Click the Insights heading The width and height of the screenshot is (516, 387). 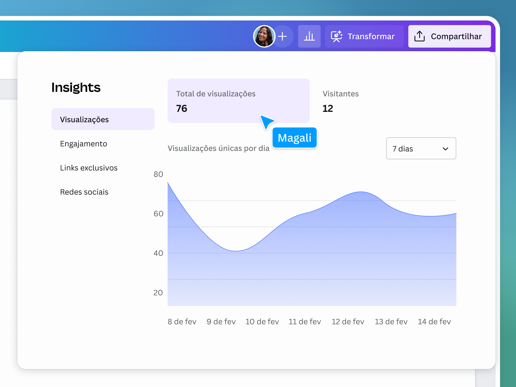point(76,88)
